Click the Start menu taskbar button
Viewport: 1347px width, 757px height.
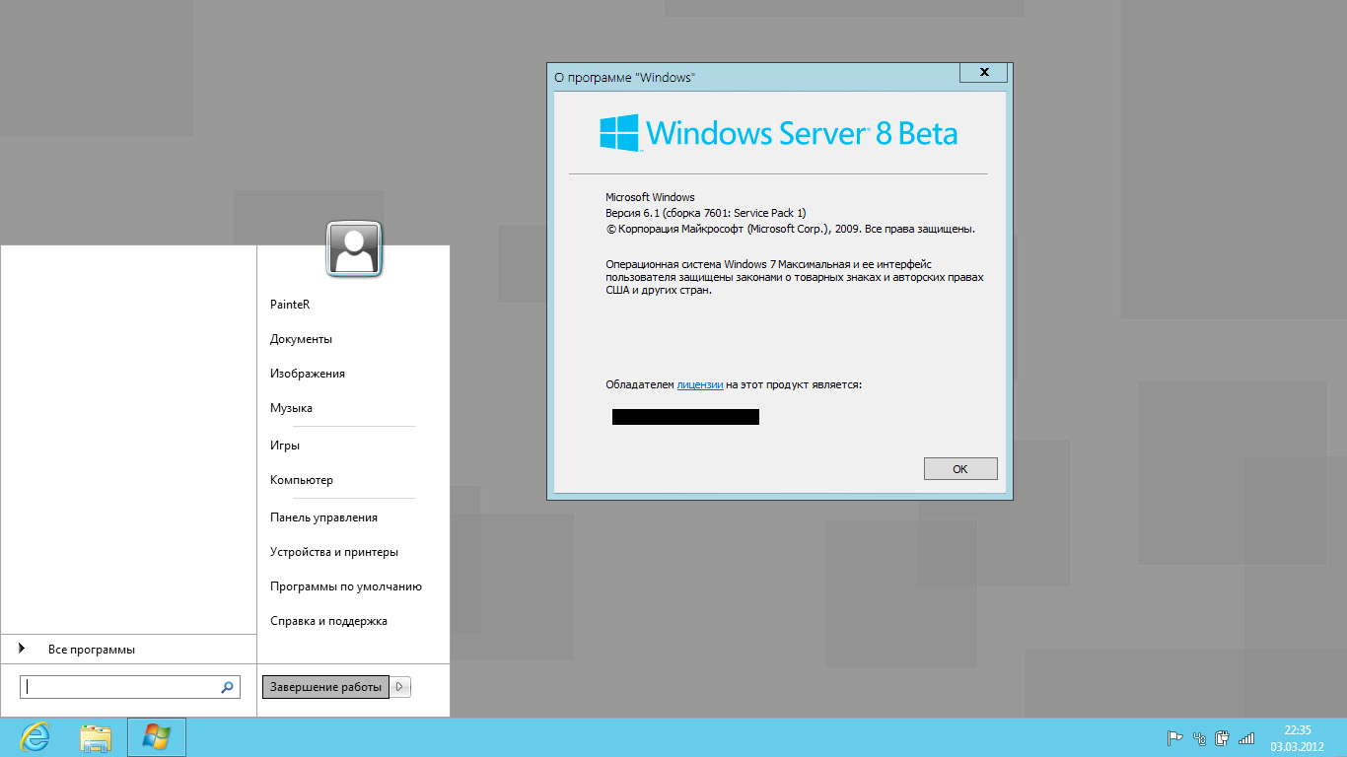[x=157, y=737]
